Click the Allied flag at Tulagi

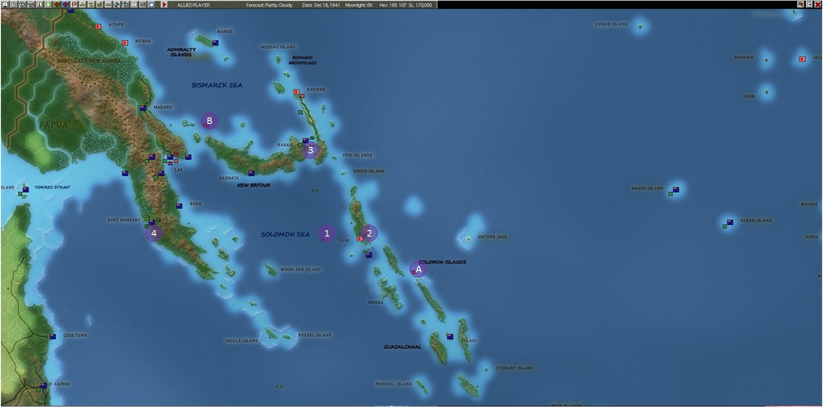click(x=450, y=336)
